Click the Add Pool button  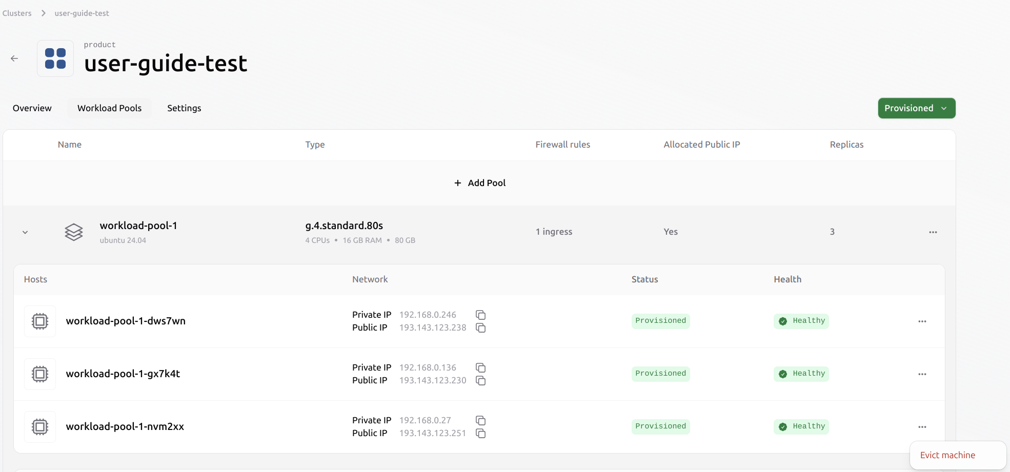pyautogui.click(x=479, y=182)
